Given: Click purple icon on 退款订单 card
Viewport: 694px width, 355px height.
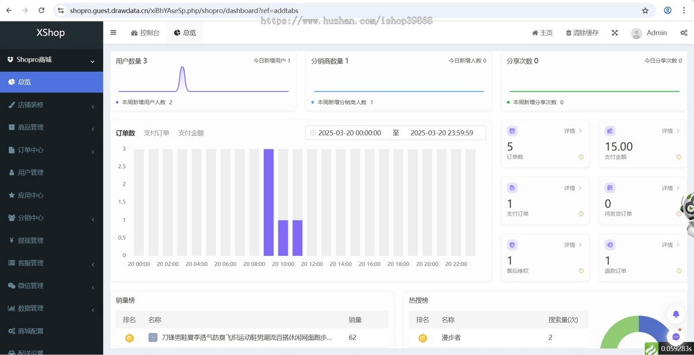Looking at the screenshot, I should click(x=610, y=245).
